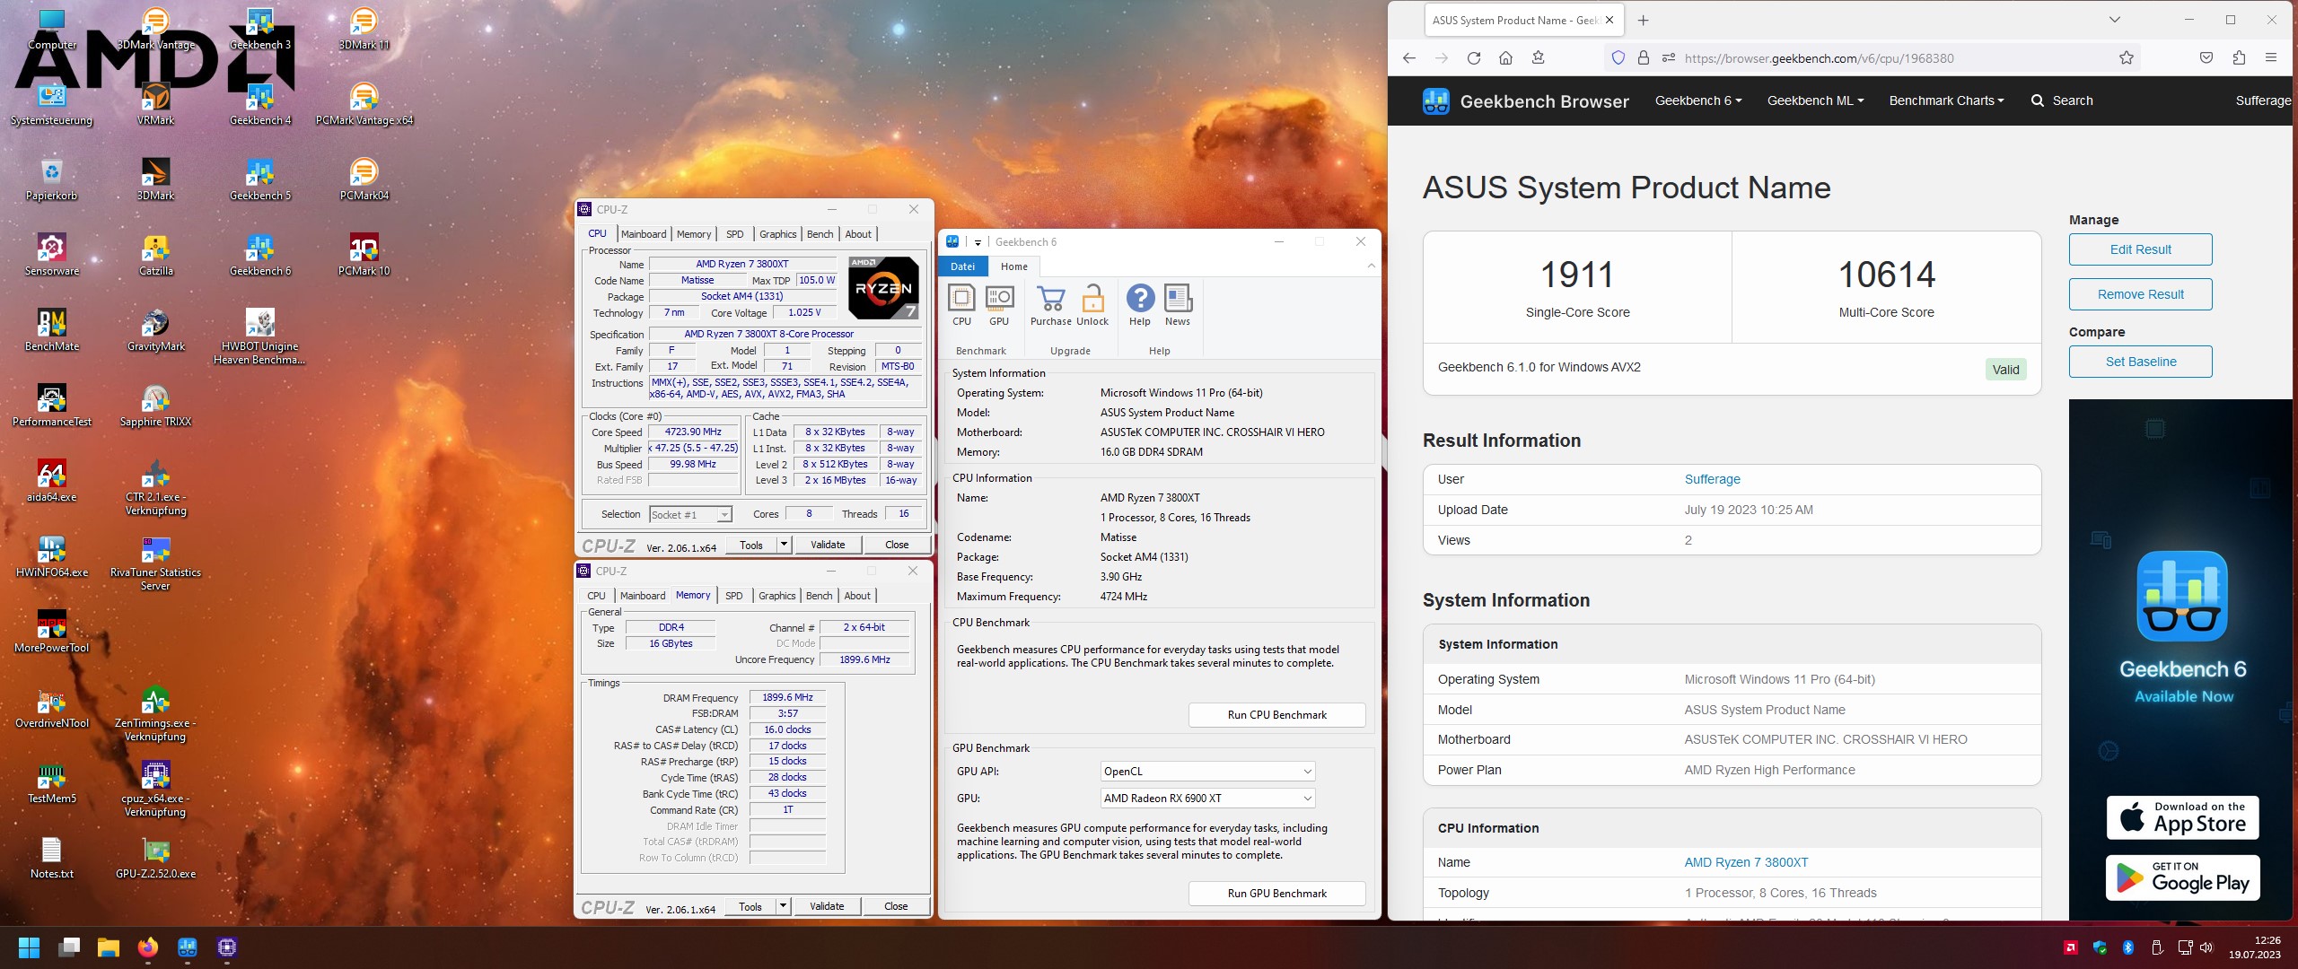
Task: Reload the page in Firefox
Action: 1473,58
